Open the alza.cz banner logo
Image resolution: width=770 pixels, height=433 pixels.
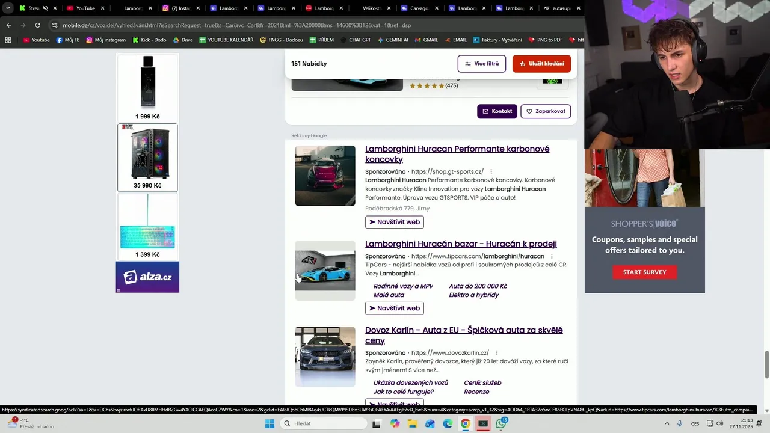(x=147, y=277)
